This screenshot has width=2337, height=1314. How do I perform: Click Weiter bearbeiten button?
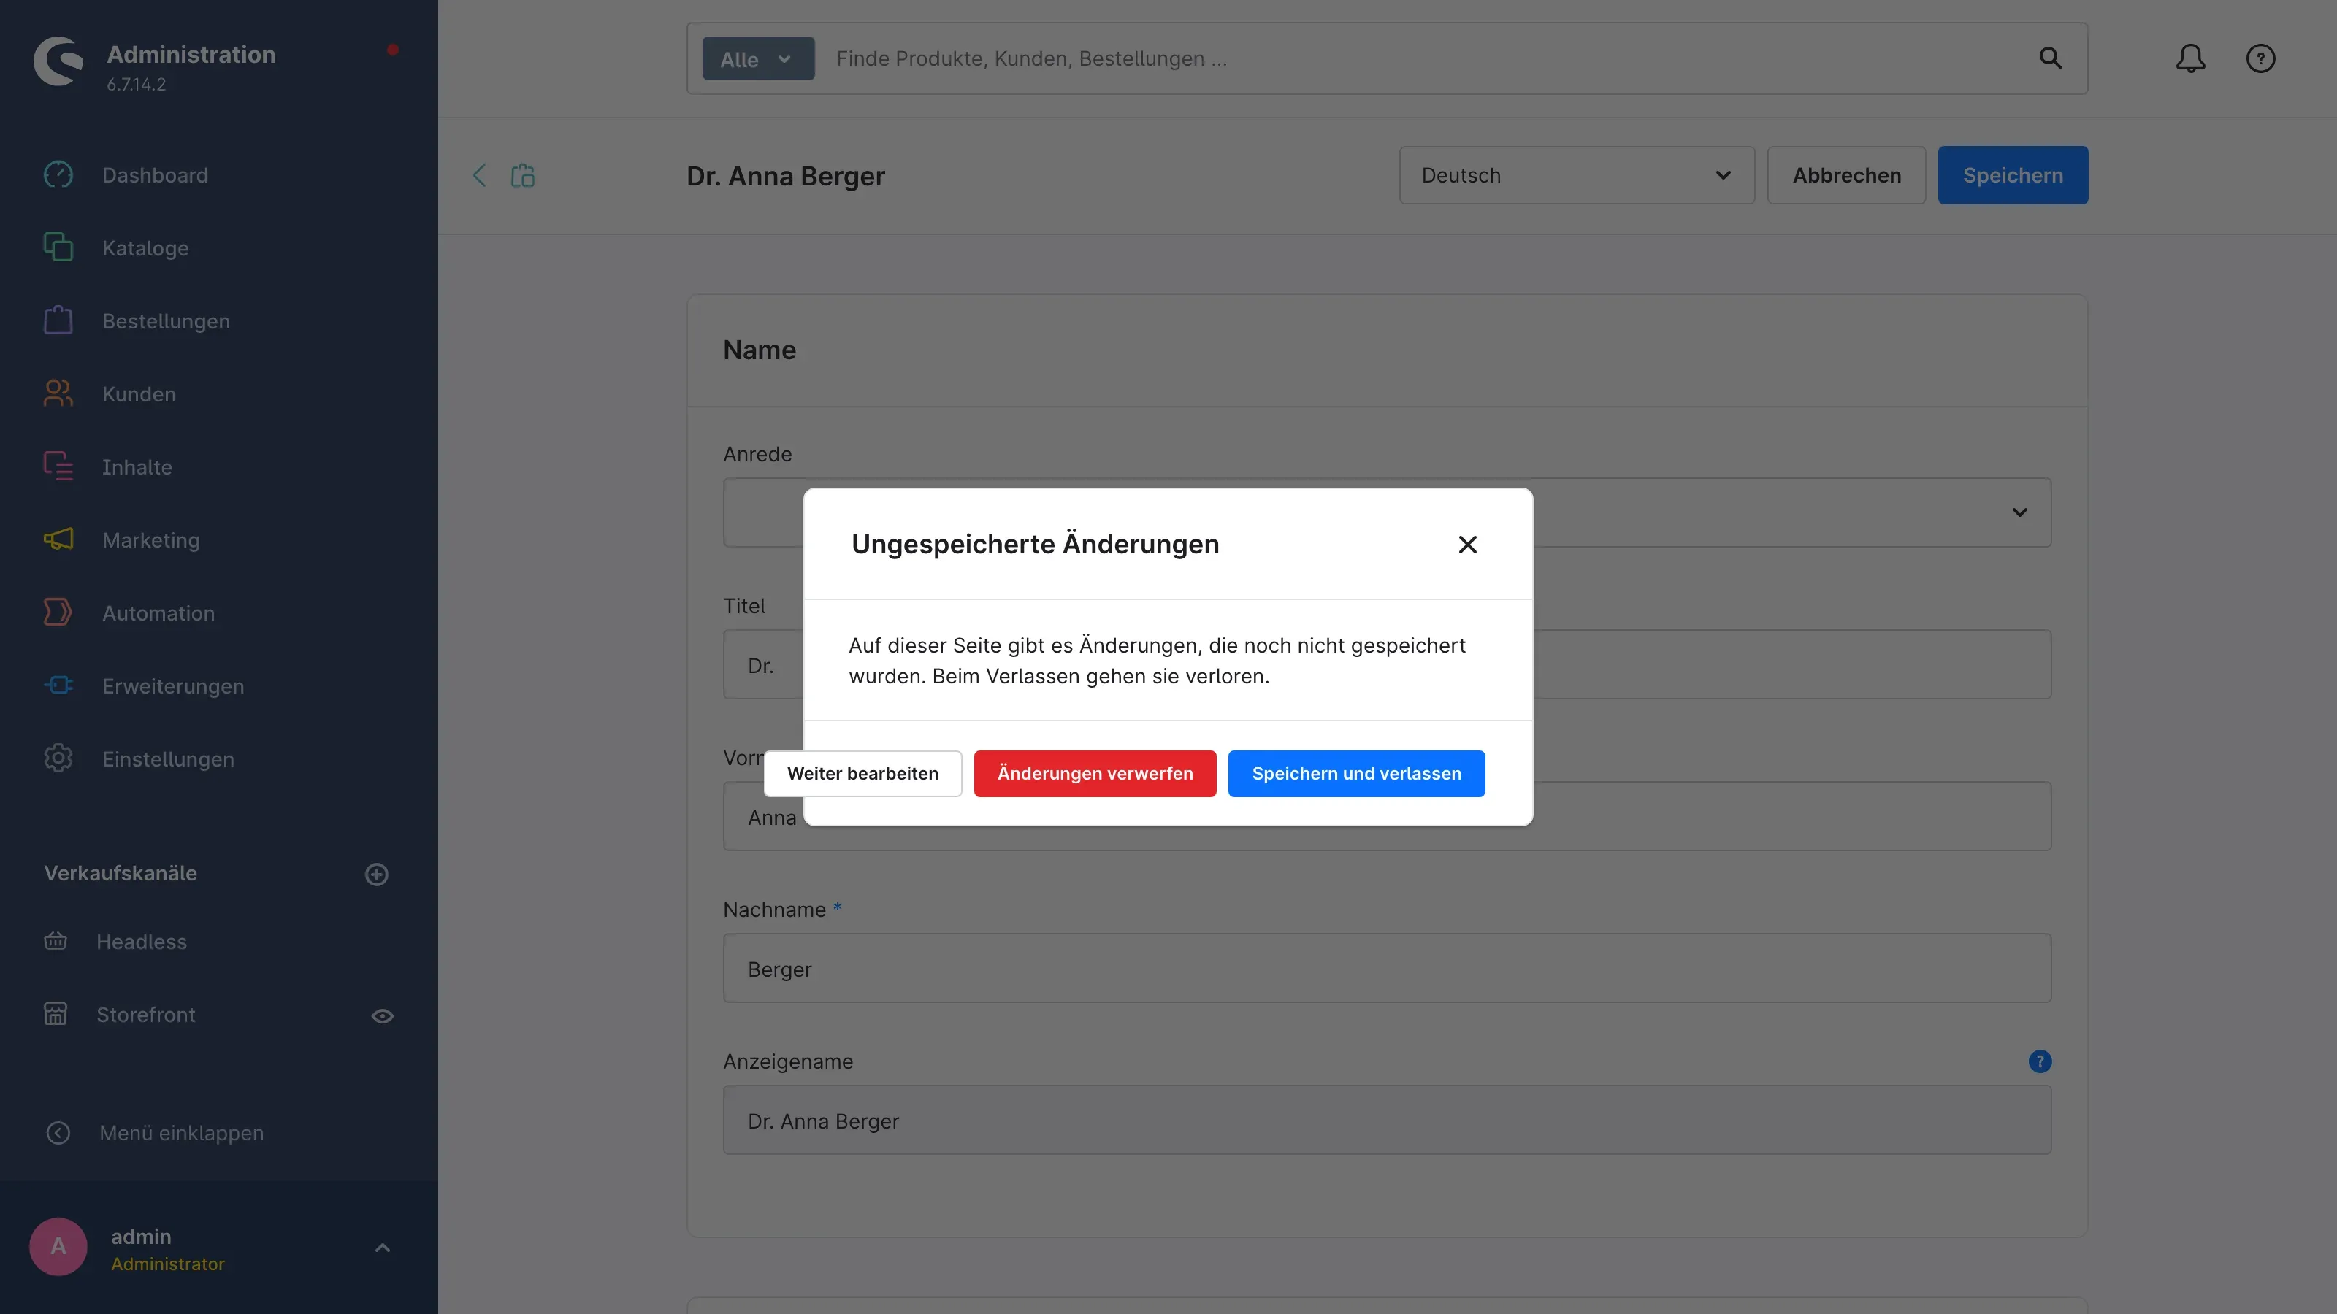coord(862,774)
